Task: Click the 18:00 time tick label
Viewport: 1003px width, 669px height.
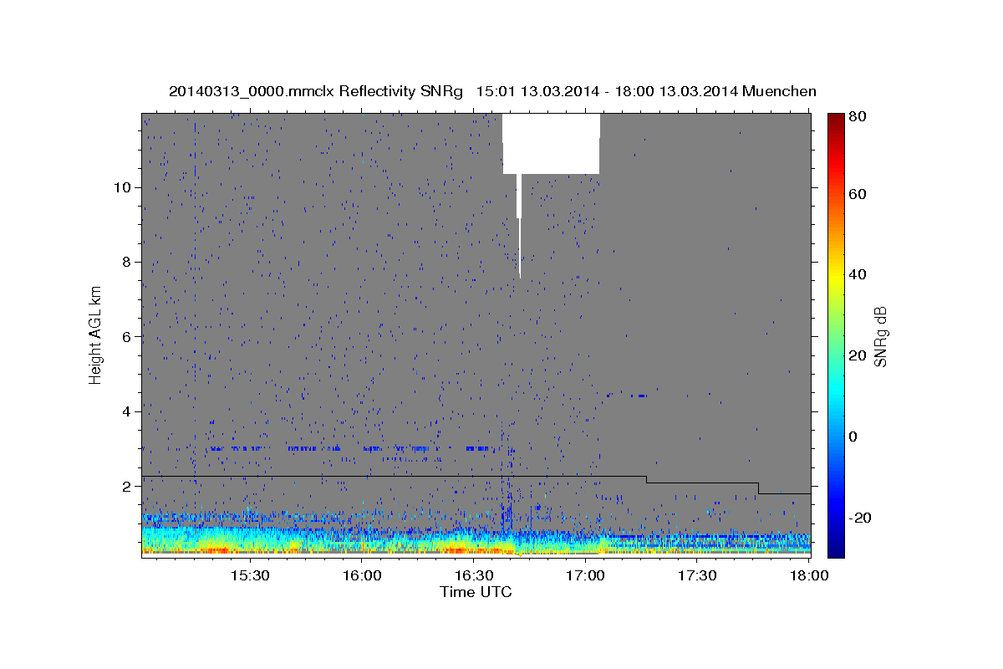Action: [x=808, y=576]
